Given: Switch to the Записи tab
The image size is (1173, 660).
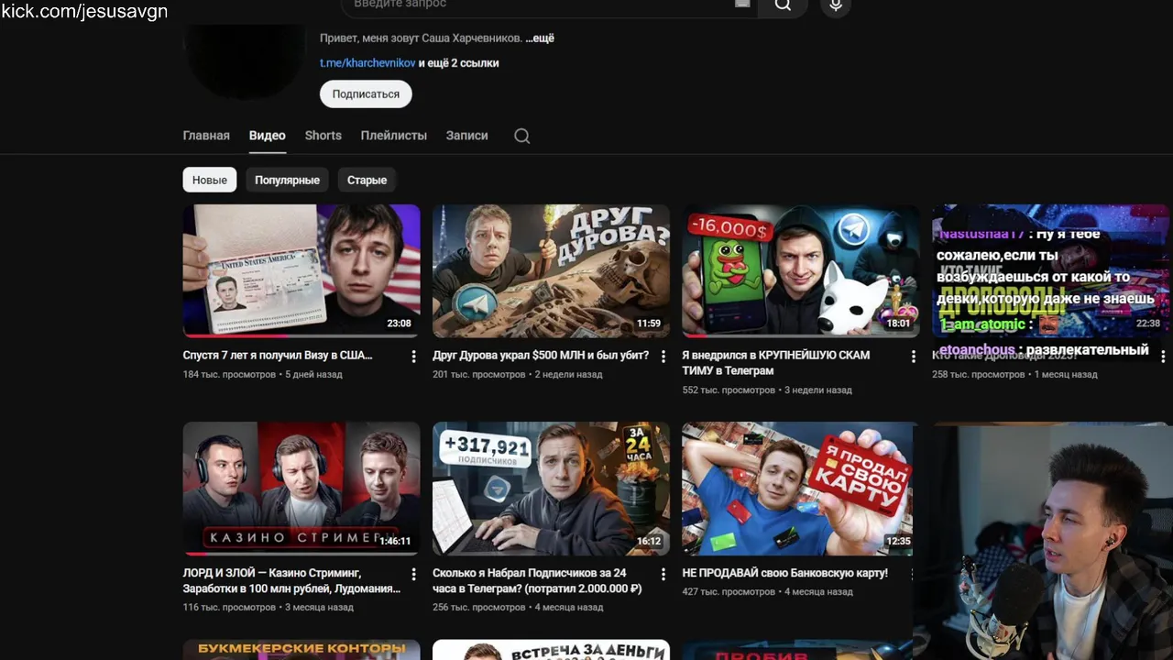Looking at the screenshot, I should tap(467, 136).
